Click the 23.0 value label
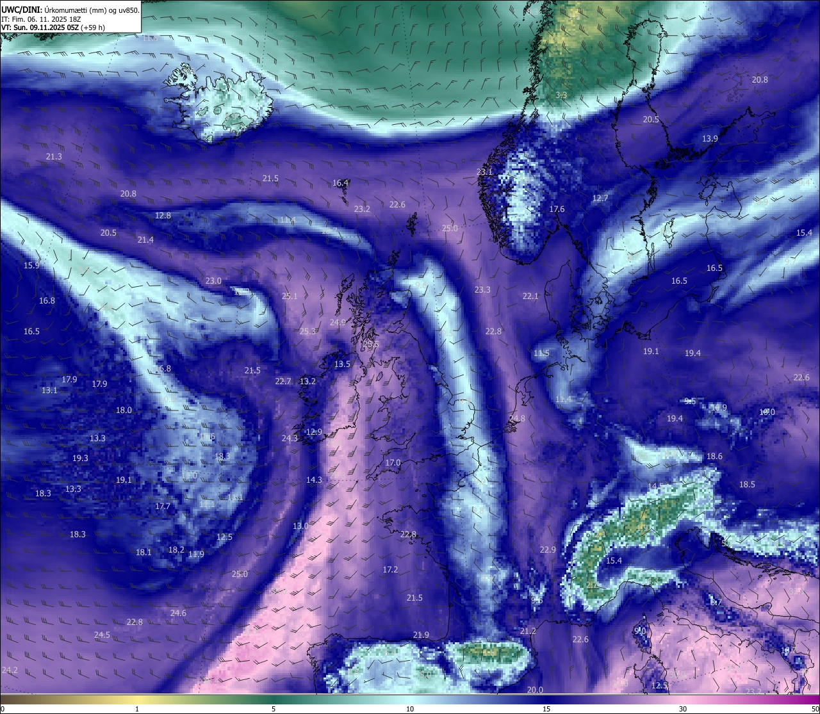This screenshot has height=714, width=820. click(213, 280)
